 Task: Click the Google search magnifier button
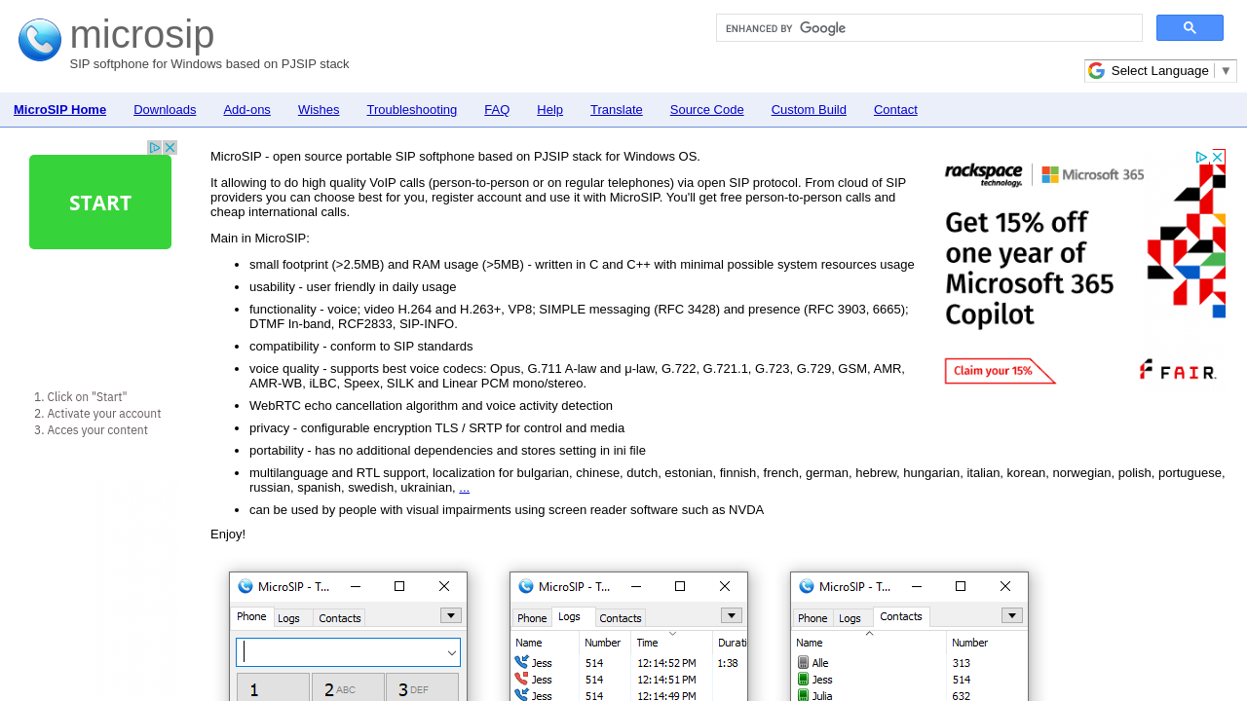point(1190,28)
